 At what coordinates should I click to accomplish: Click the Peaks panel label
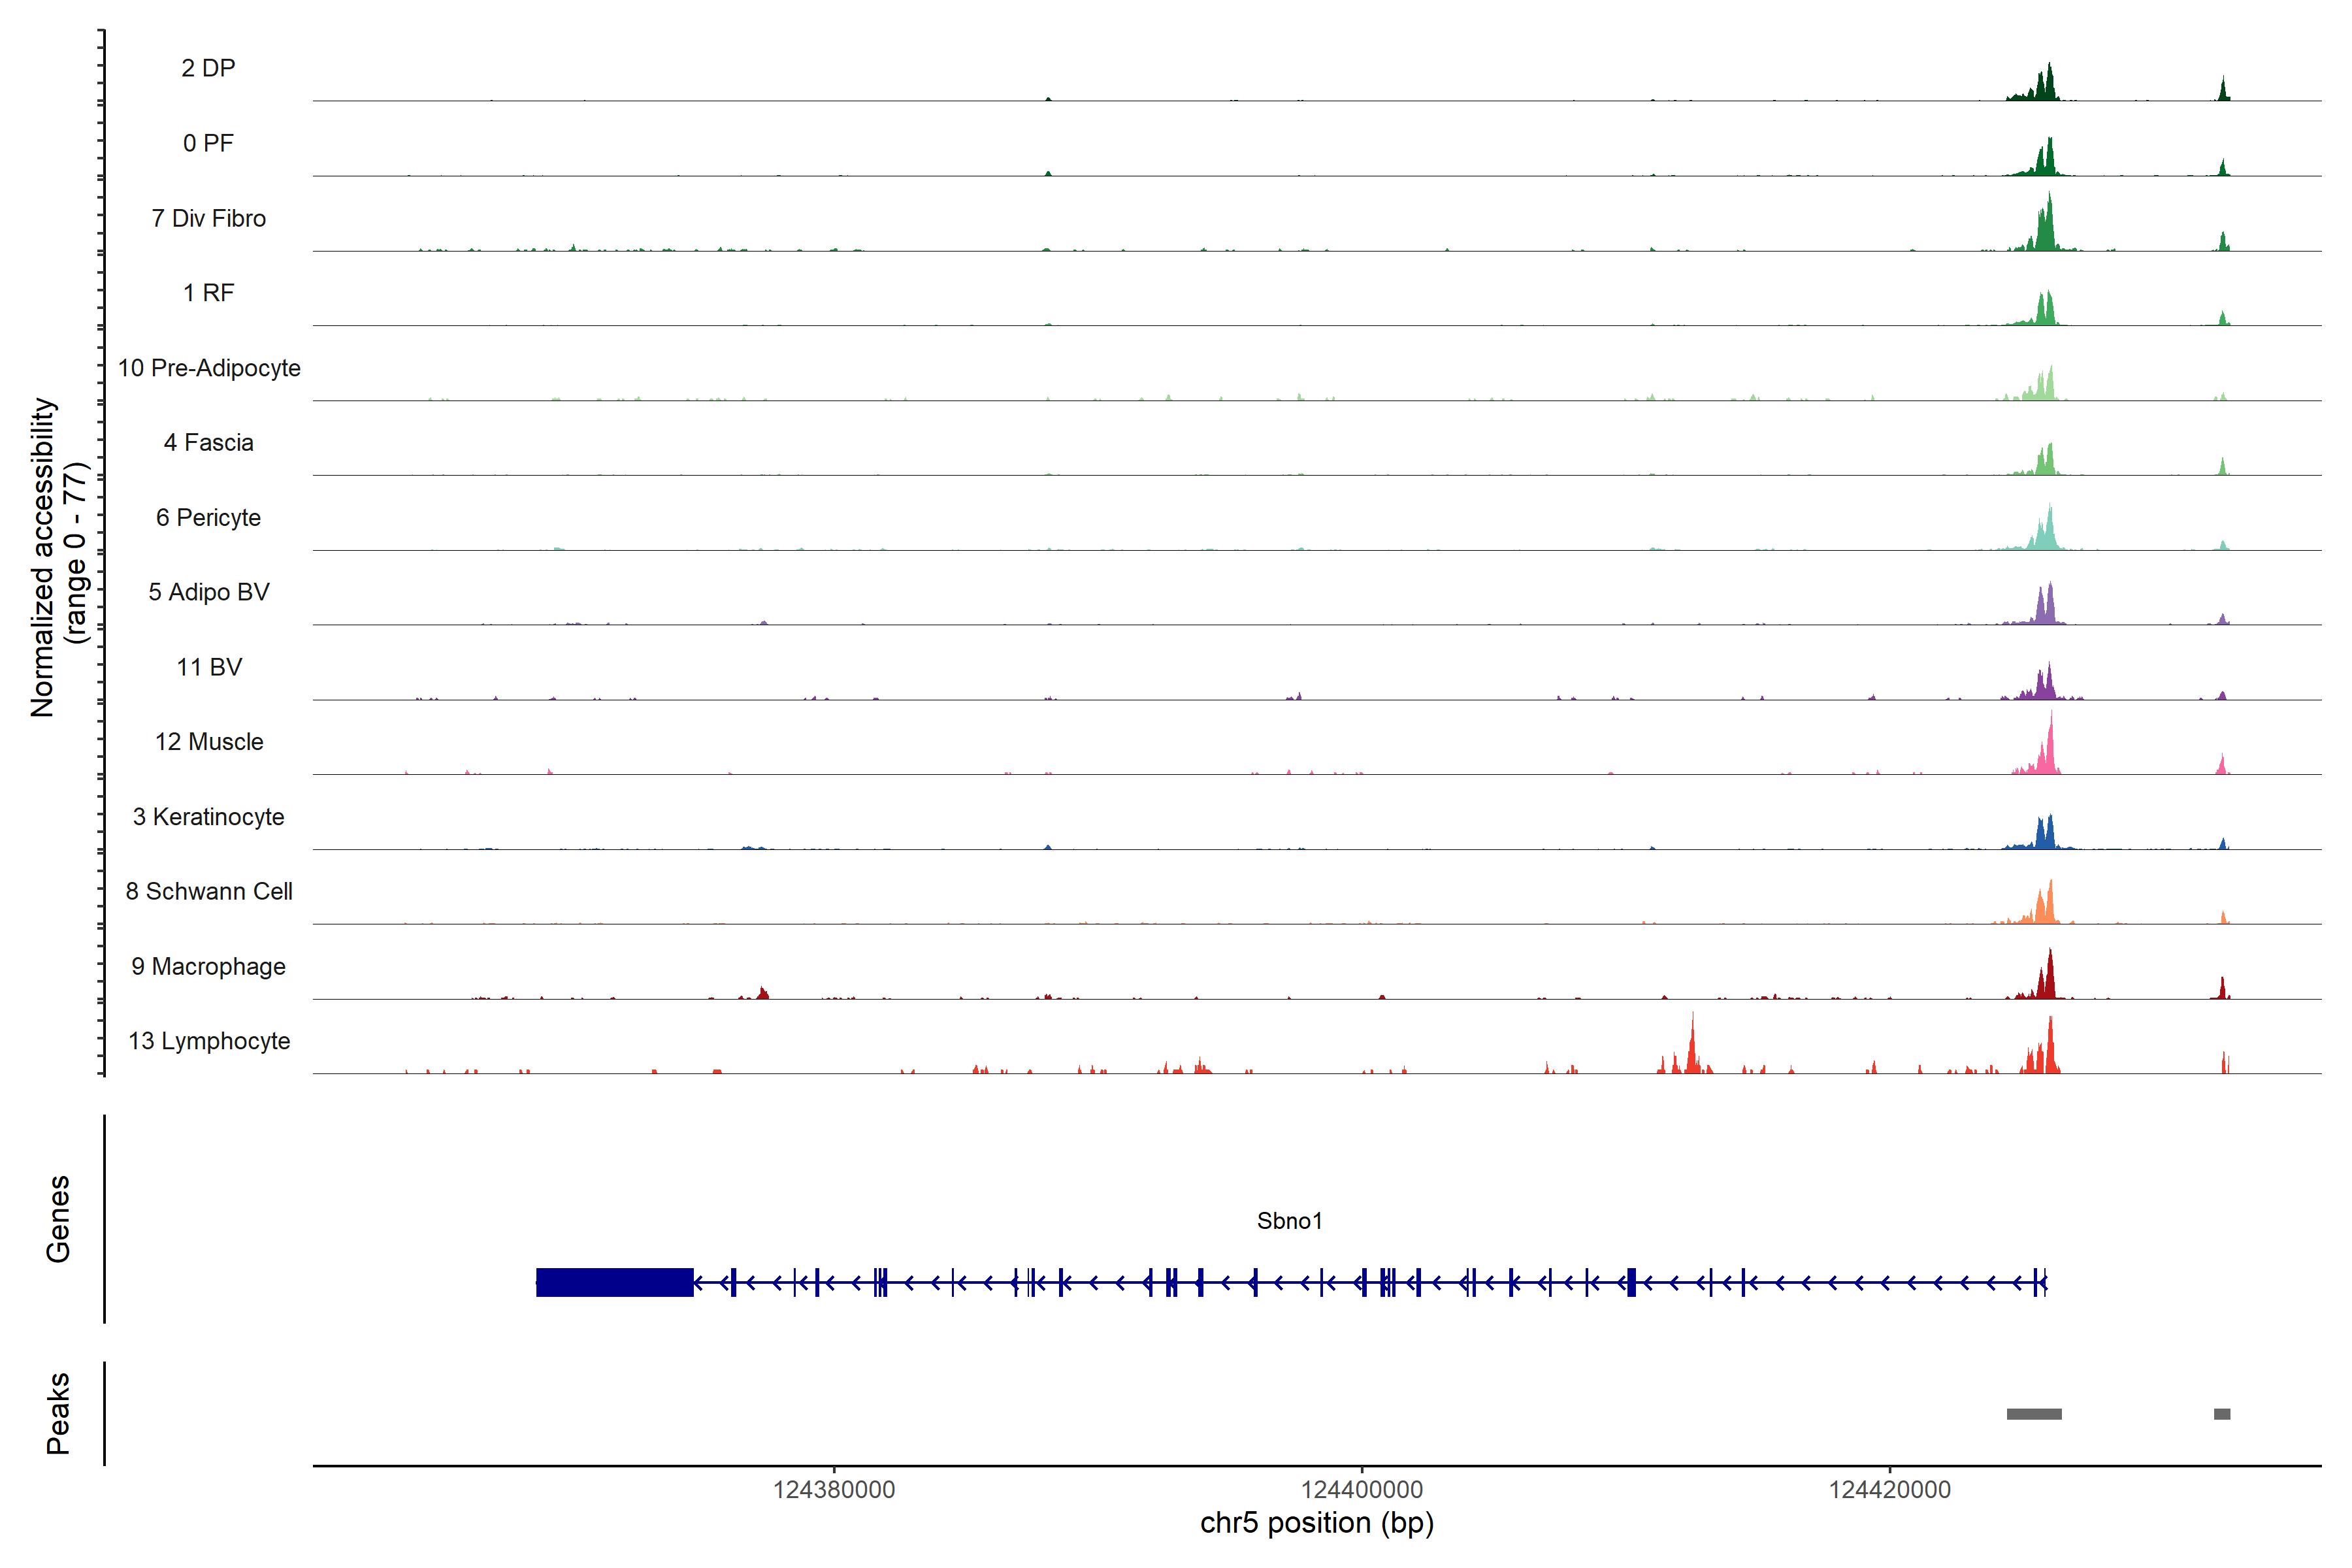click(58, 1413)
